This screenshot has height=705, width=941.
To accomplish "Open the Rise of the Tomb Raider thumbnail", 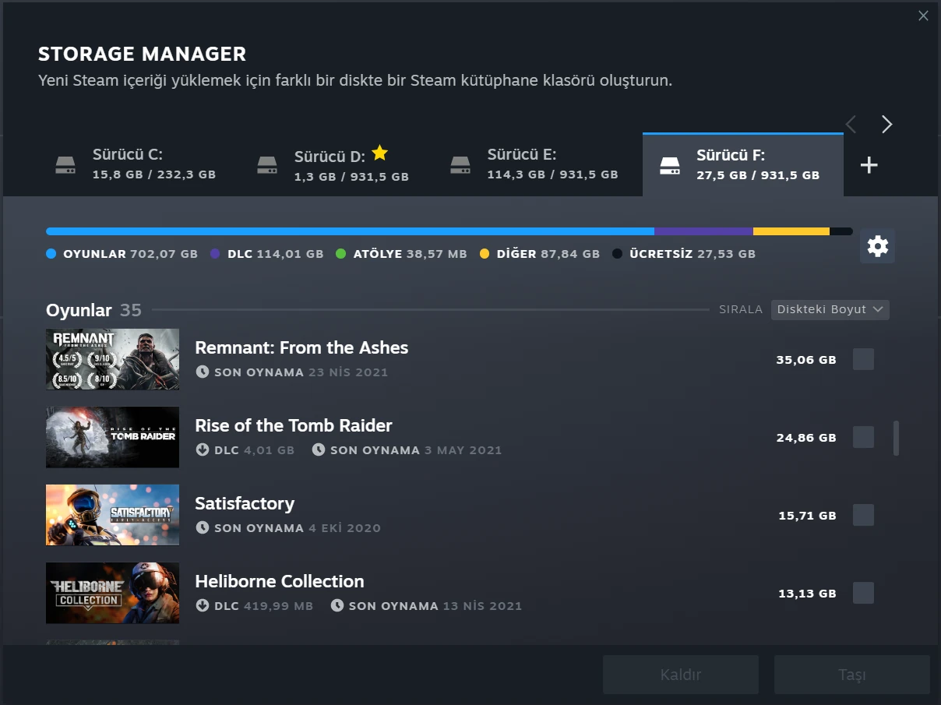I will click(x=112, y=437).
